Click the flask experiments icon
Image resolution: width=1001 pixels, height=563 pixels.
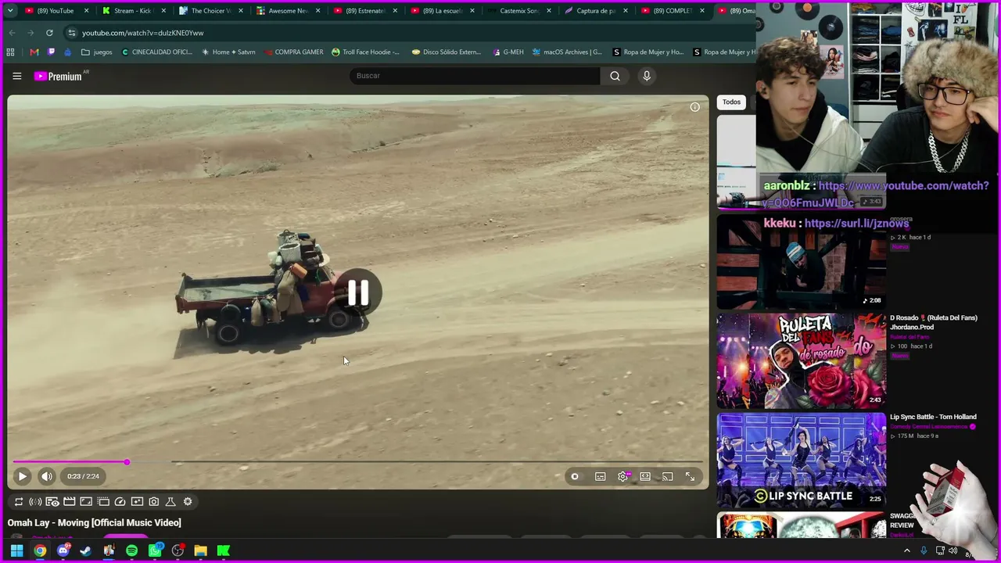pos(170,502)
